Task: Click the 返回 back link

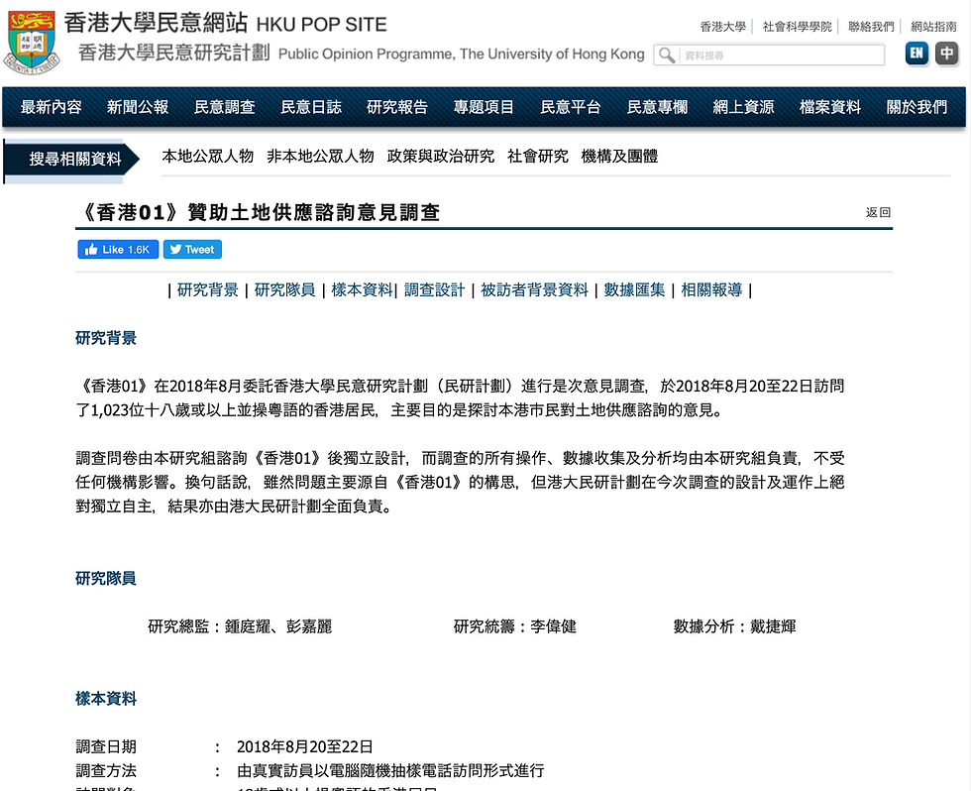Action: coord(878,212)
